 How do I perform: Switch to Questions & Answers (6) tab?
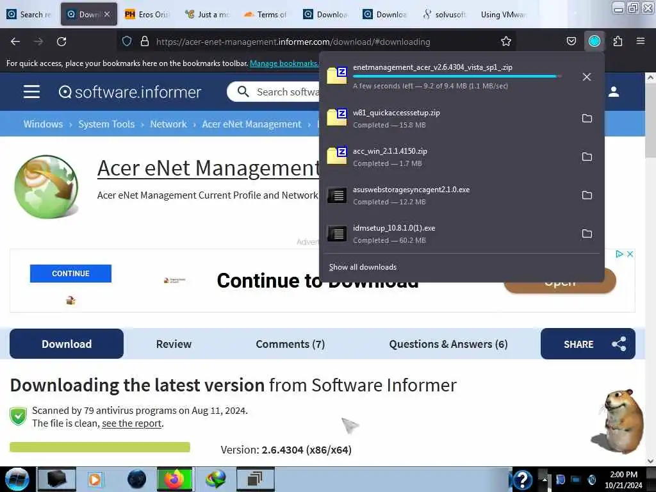click(448, 344)
